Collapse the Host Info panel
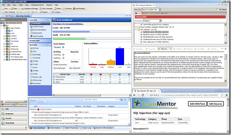This screenshot has height=135, width=231. tap(49, 45)
